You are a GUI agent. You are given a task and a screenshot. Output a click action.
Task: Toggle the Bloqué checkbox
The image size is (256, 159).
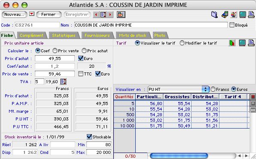pyautogui.click(x=232, y=25)
